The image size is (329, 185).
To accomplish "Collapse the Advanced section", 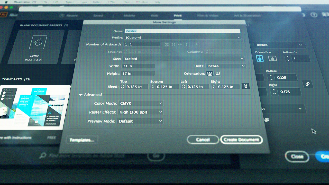I will [x=81, y=95].
